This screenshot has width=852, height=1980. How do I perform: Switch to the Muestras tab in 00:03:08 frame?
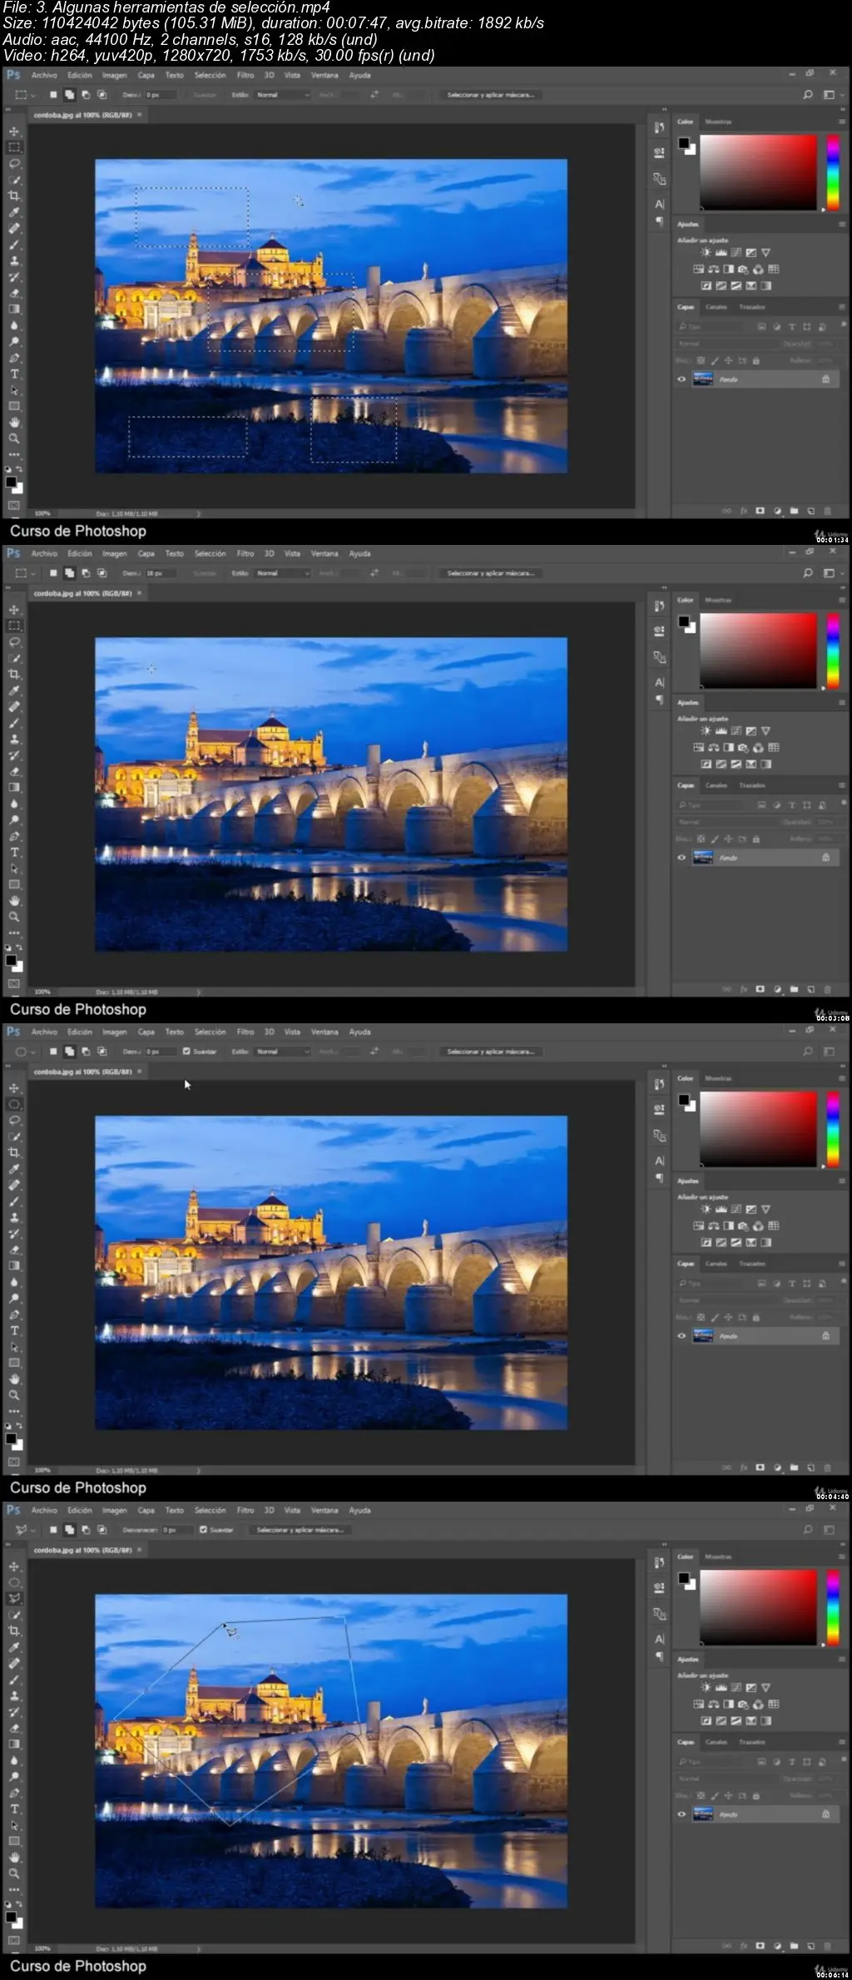718,600
